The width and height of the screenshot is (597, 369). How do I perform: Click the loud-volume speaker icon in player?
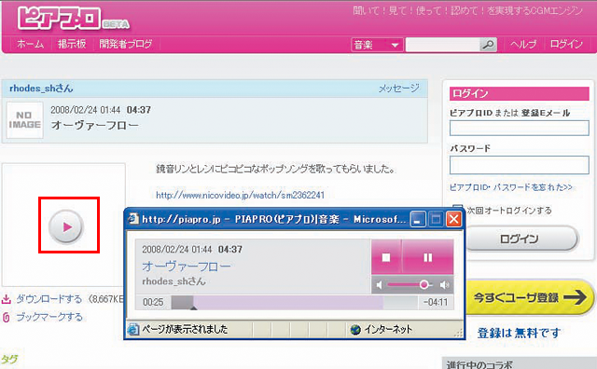click(444, 284)
